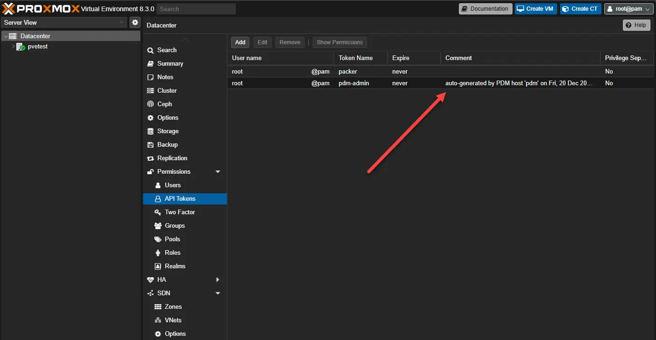Click the Create VM button
Image resolution: width=656 pixels, height=340 pixels.
(x=535, y=8)
